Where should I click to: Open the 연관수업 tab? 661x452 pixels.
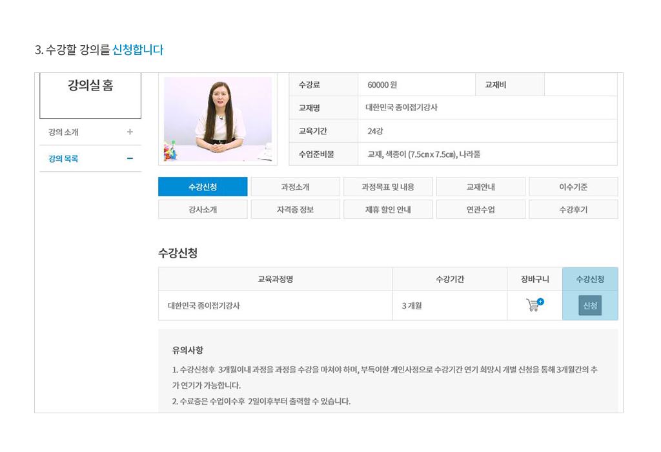click(480, 210)
